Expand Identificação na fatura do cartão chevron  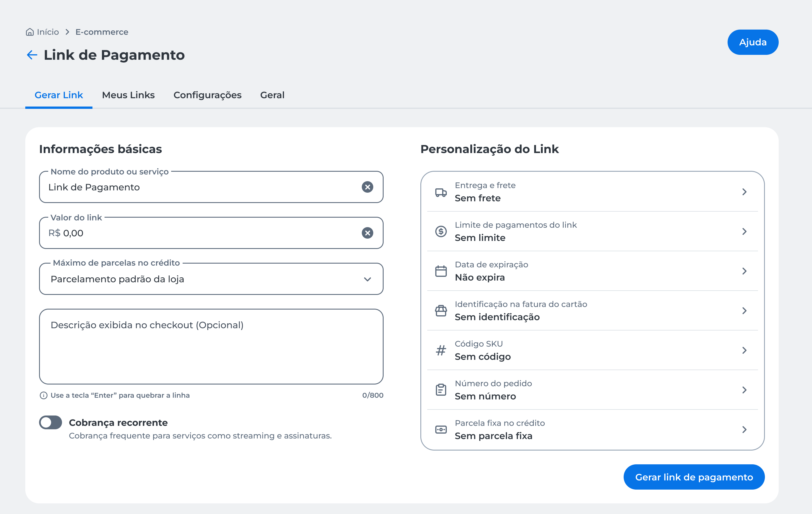[744, 311]
